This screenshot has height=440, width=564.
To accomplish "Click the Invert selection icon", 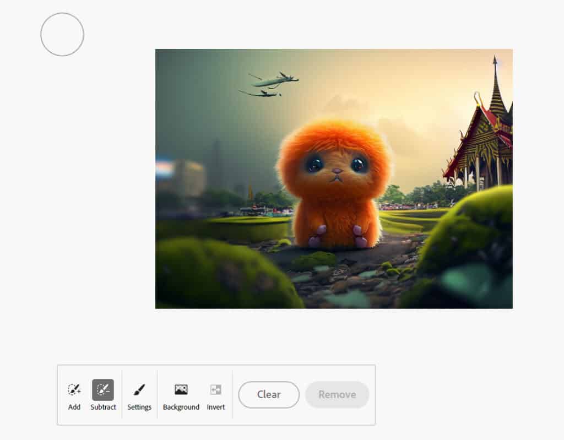I will click(216, 389).
